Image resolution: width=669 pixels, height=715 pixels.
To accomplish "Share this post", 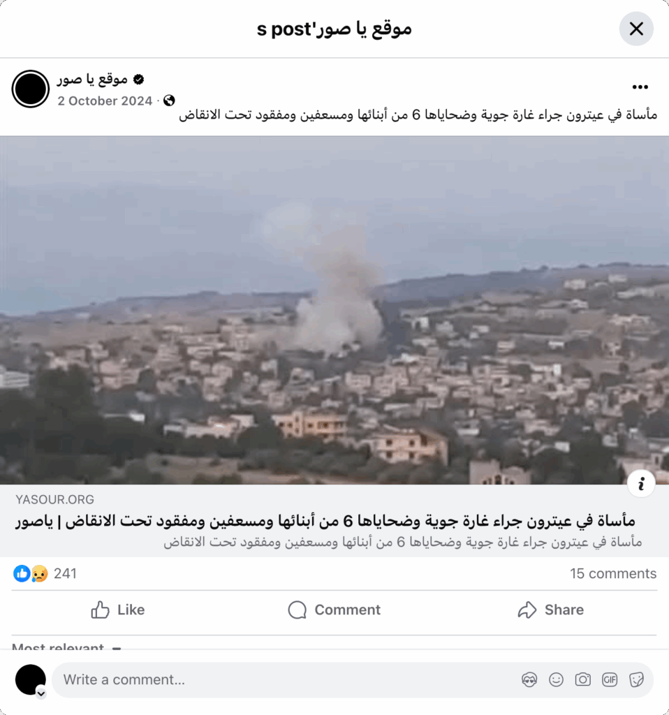I will pyautogui.click(x=550, y=610).
